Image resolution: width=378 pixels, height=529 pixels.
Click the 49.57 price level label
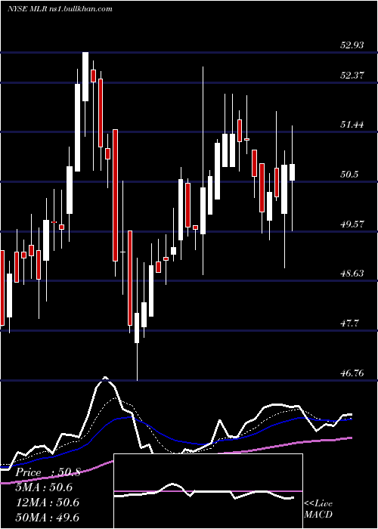[352, 224]
